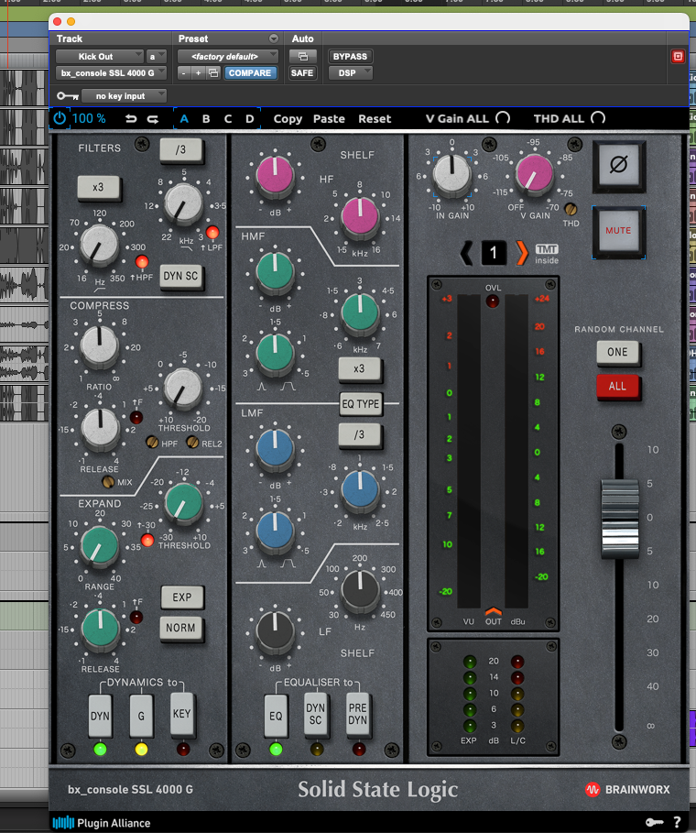Open the factory default preset dropdown
The image size is (696, 833).
coord(227,56)
